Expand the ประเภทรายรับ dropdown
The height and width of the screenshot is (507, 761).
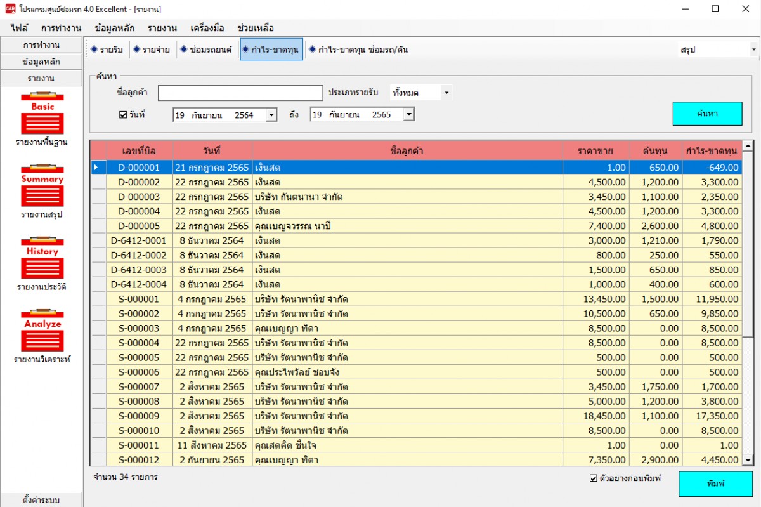(446, 93)
